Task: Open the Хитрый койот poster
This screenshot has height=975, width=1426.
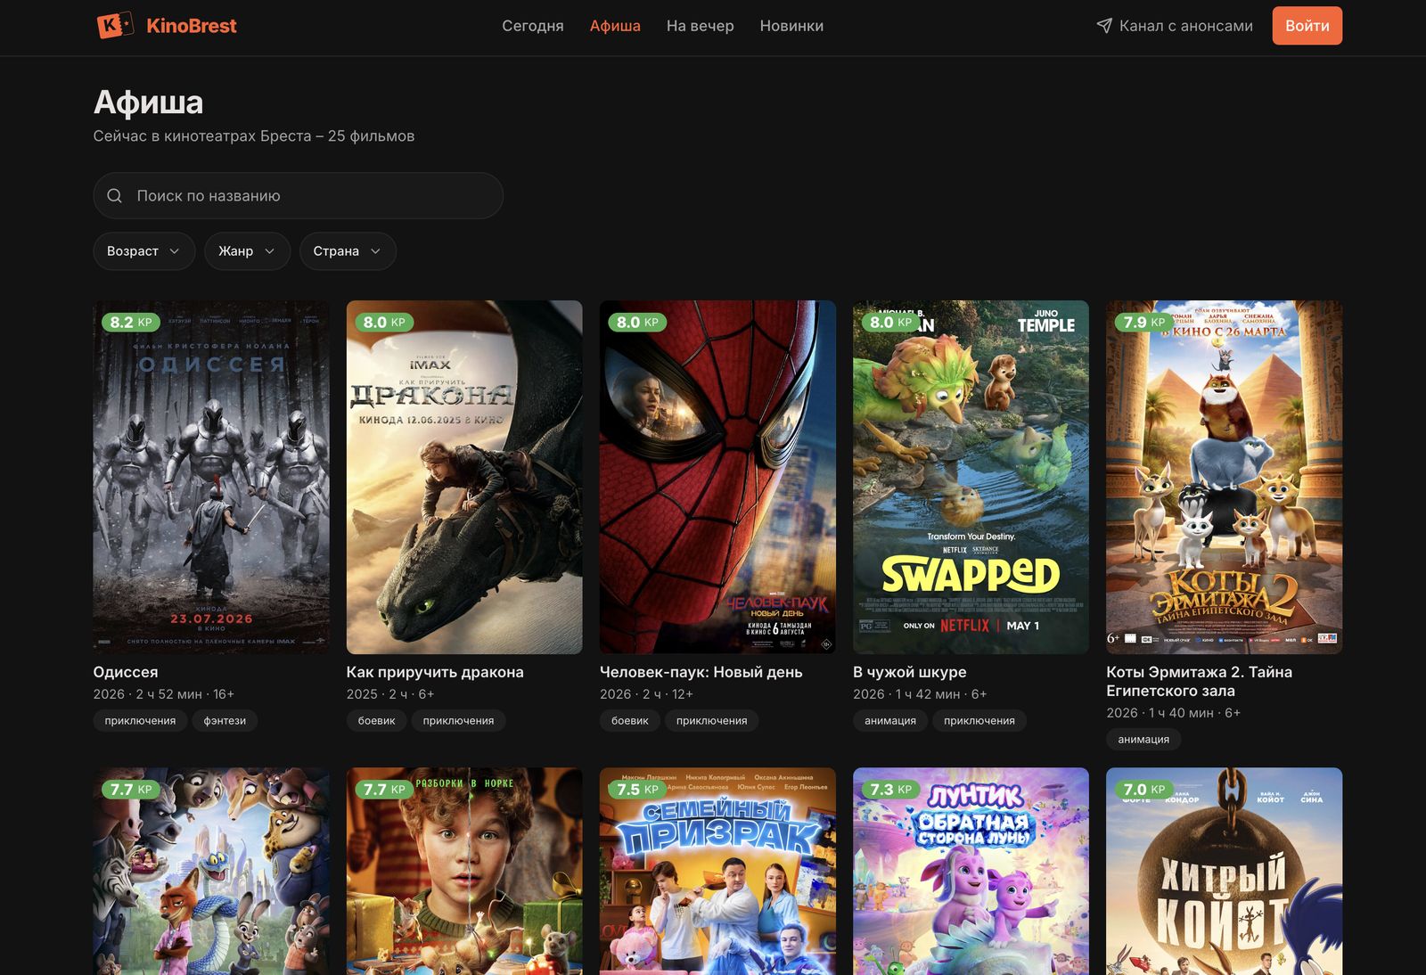Action: tap(1225, 872)
